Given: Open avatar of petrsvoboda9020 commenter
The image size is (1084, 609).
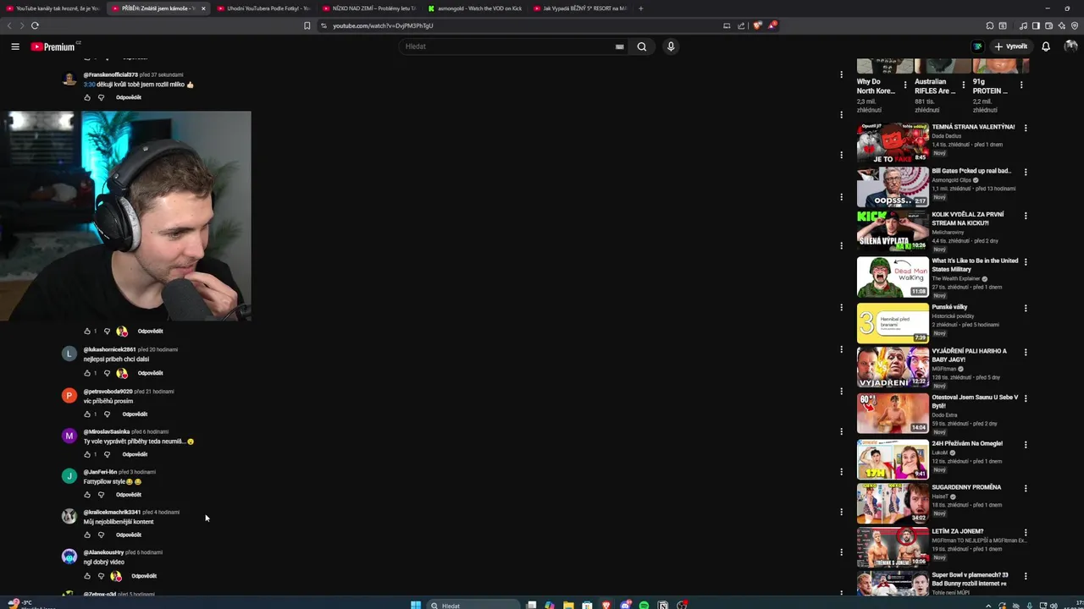Looking at the screenshot, I should tap(69, 395).
